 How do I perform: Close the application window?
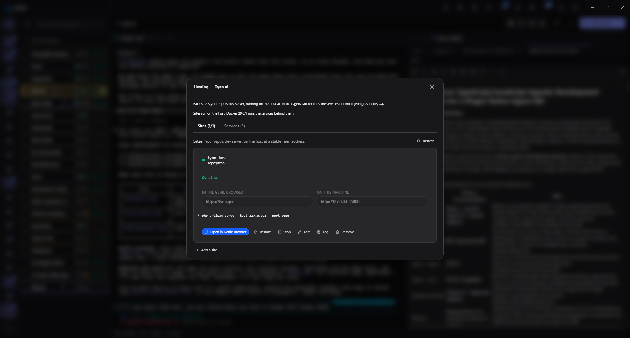pyautogui.click(x=622, y=8)
